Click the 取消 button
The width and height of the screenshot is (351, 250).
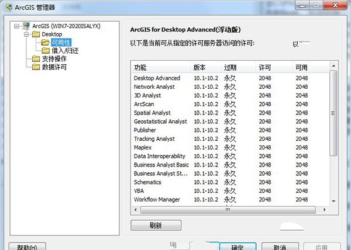point(280,246)
